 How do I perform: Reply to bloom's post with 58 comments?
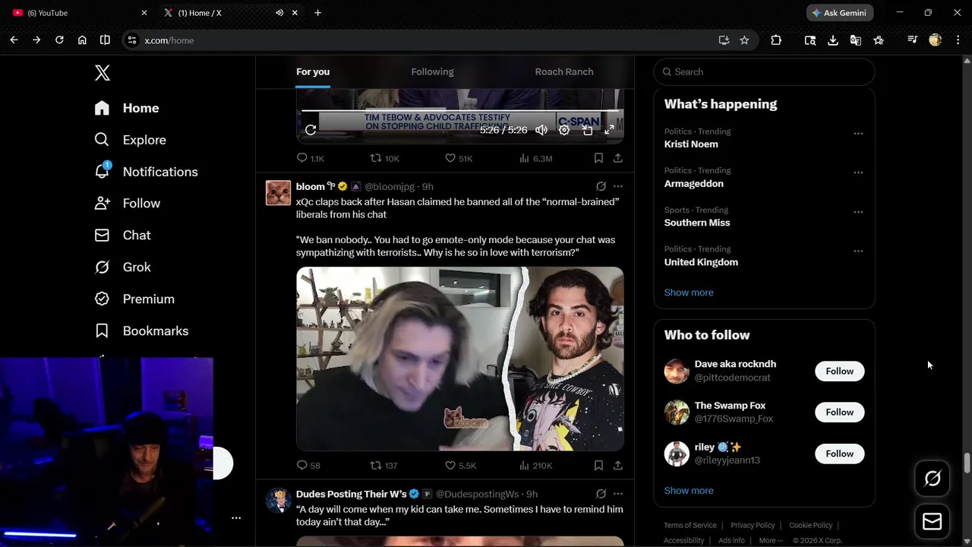[308, 465]
